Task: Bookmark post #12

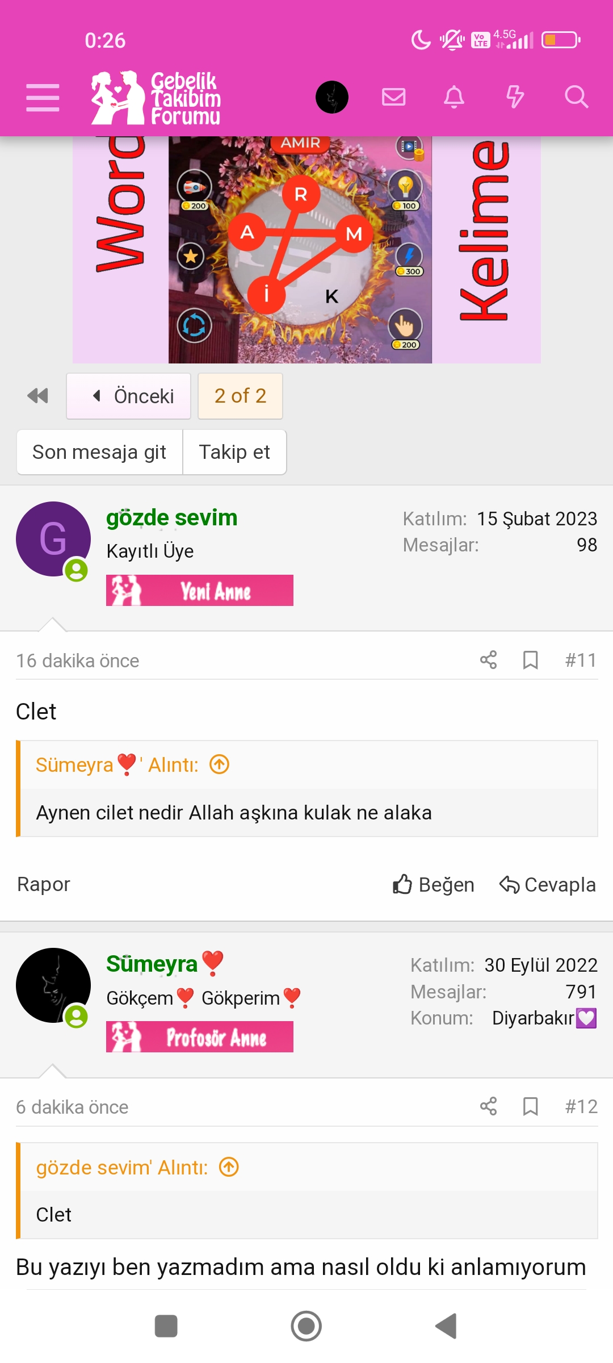Action: click(530, 1106)
